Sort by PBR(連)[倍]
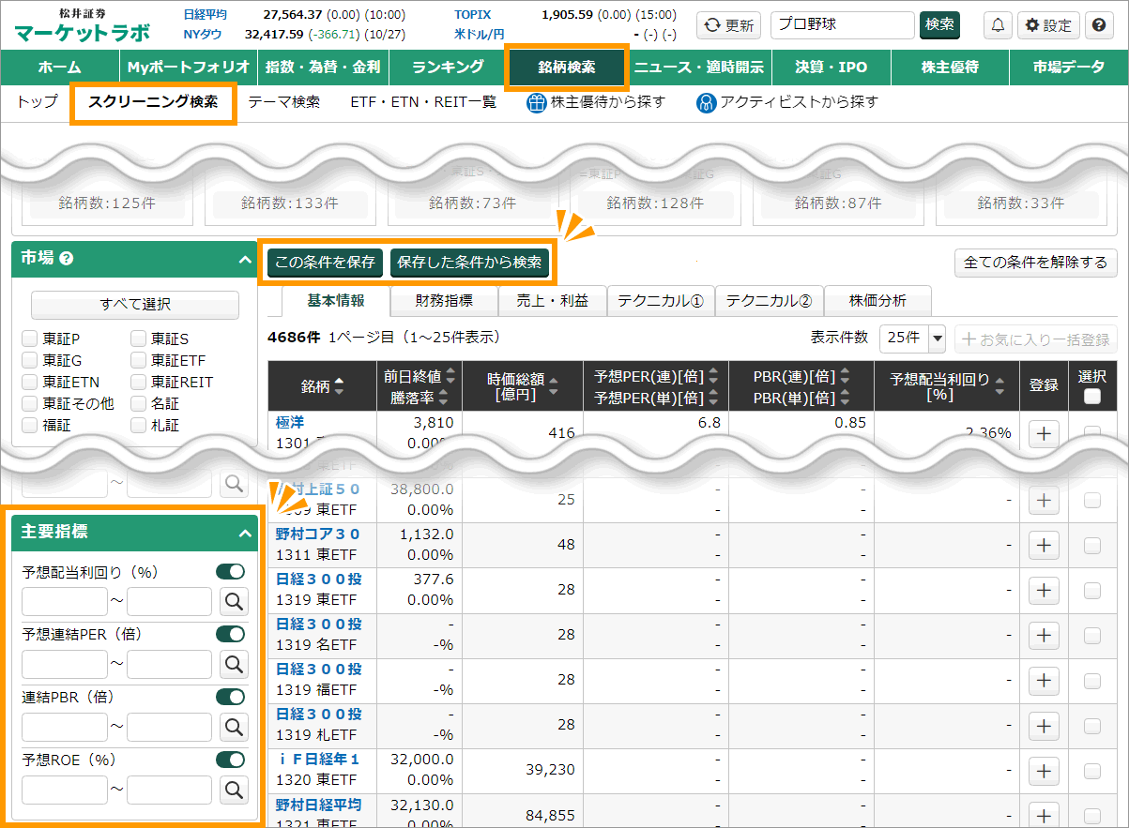This screenshot has height=828, width=1129. click(x=845, y=376)
